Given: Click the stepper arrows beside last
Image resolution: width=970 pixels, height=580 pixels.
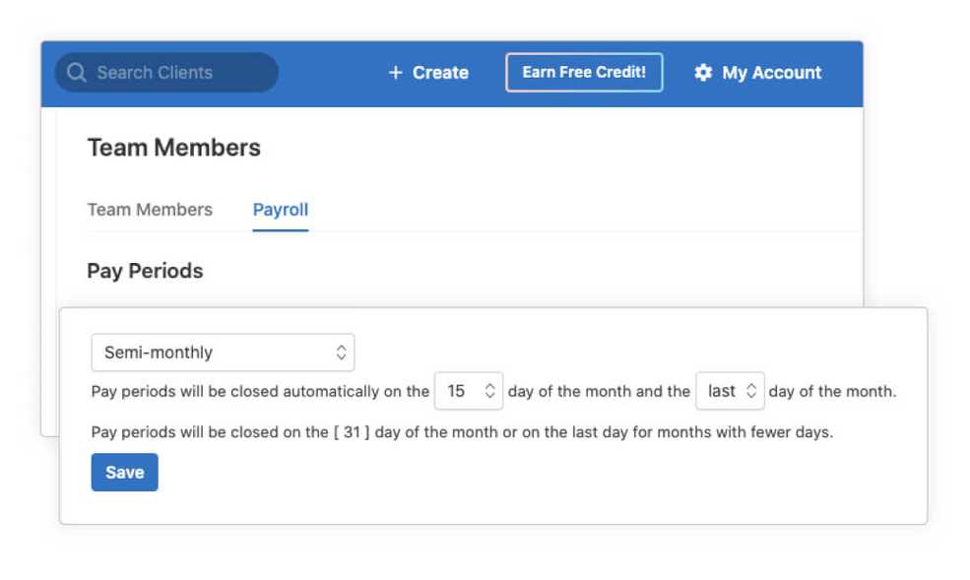Looking at the screenshot, I should pos(751,391).
